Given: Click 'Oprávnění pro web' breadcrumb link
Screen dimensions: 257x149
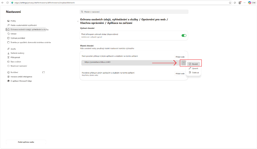Looking at the screenshot, I should click(x=154, y=19).
